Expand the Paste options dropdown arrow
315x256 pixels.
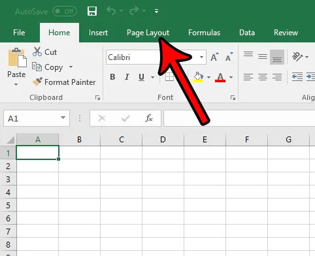16,84
